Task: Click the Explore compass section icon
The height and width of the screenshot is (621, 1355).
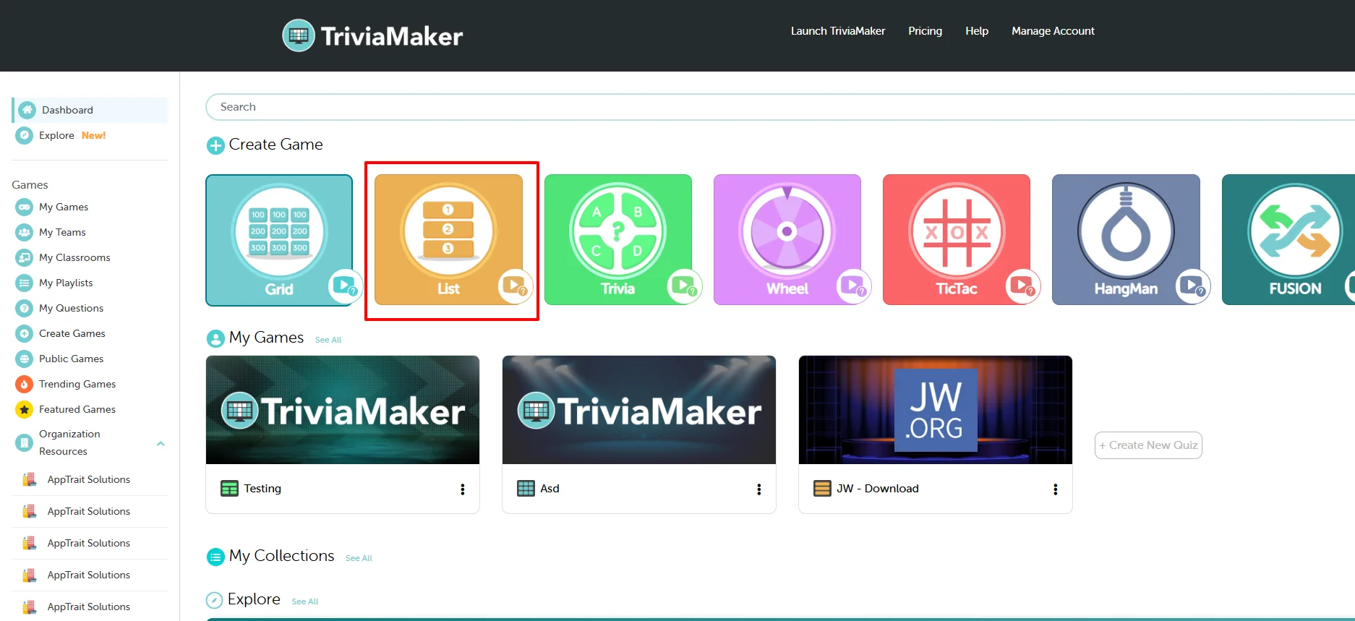Action: coord(214,600)
